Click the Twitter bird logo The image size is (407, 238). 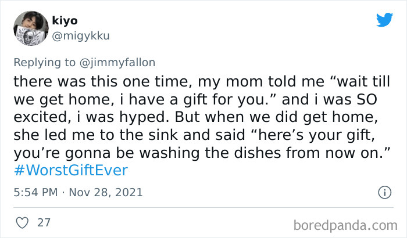point(384,21)
